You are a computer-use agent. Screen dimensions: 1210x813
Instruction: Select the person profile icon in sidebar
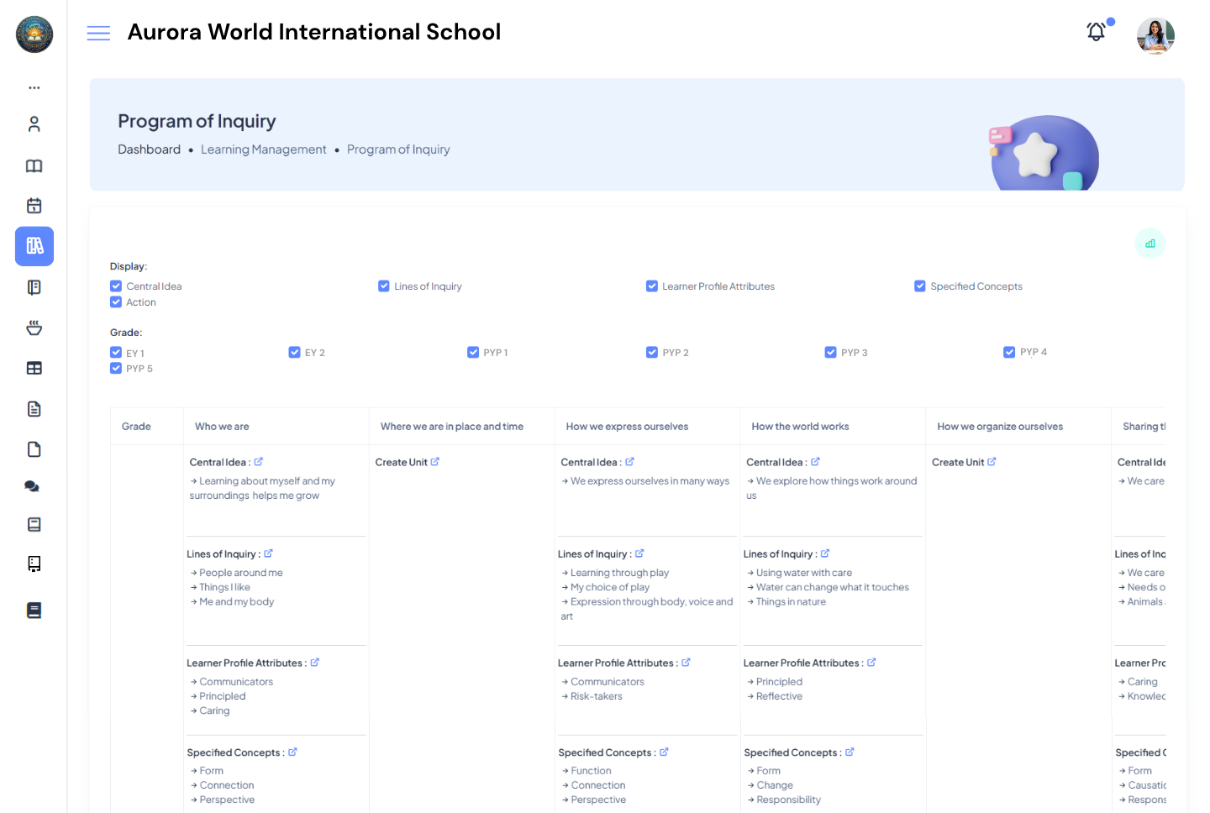pyautogui.click(x=34, y=123)
